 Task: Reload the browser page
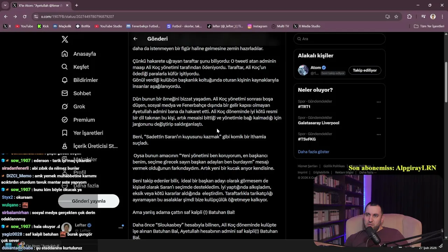coord(24,16)
